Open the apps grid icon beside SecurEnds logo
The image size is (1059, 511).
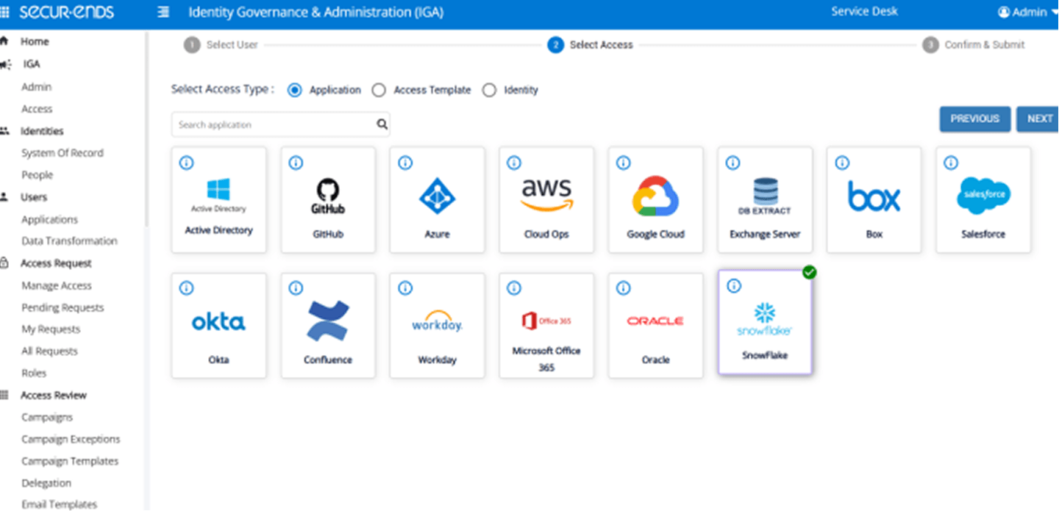coord(5,12)
